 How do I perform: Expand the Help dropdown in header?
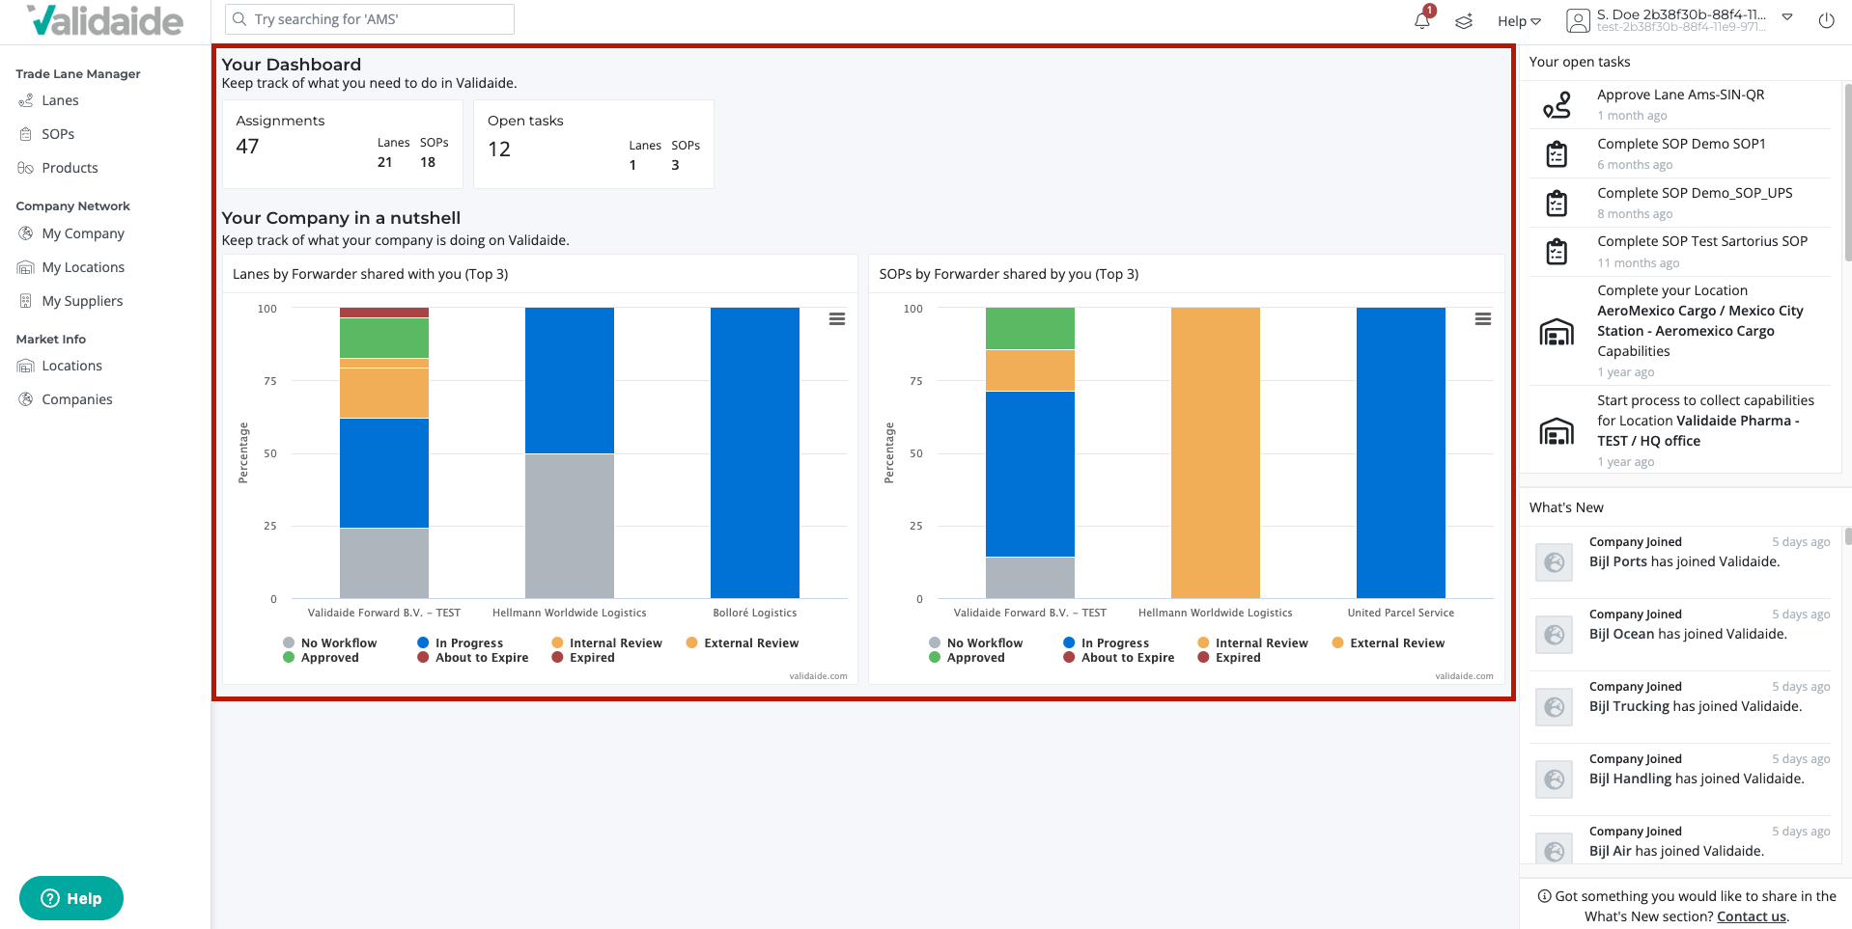click(1519, 21)
